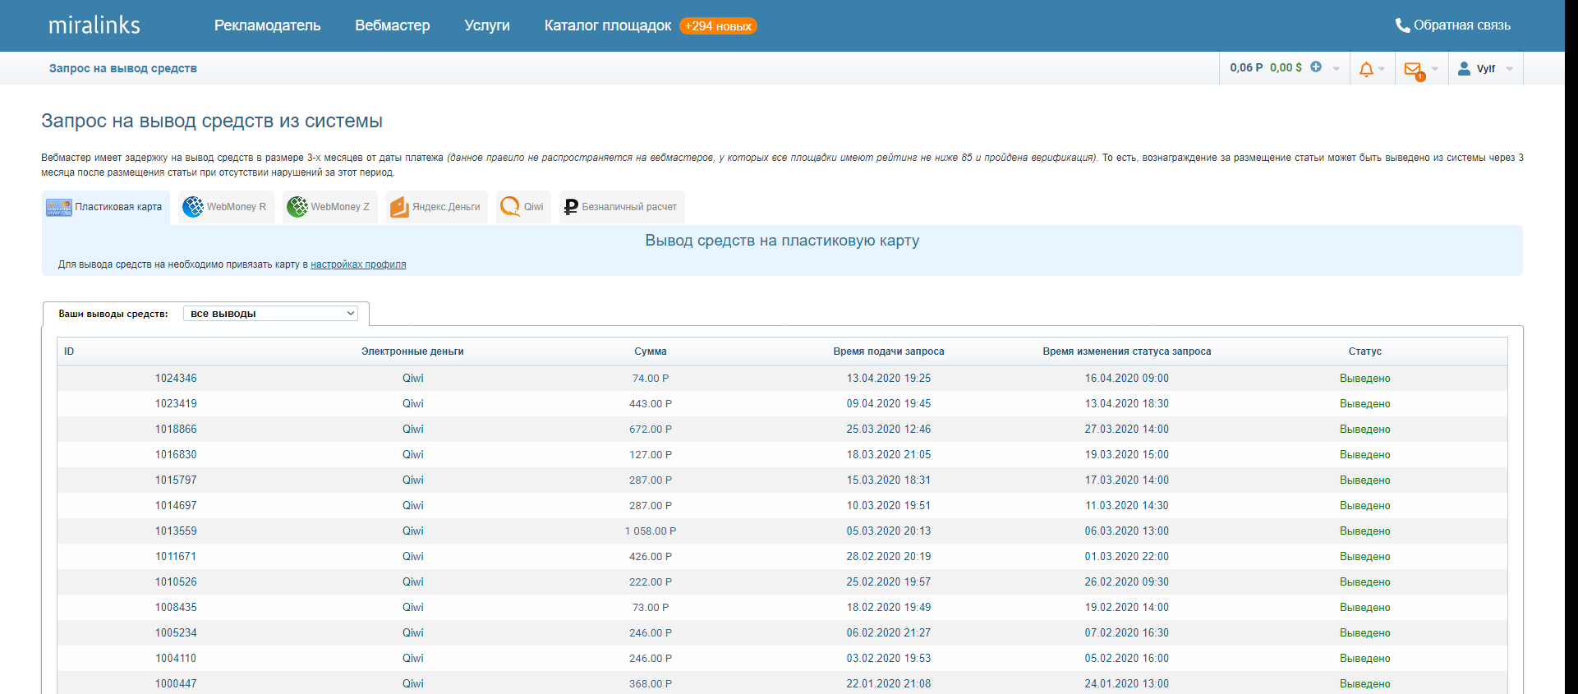Screen dimensions: 1578x694
Task: Click the user profile icon for Vylf
Action: (1464, 69)
